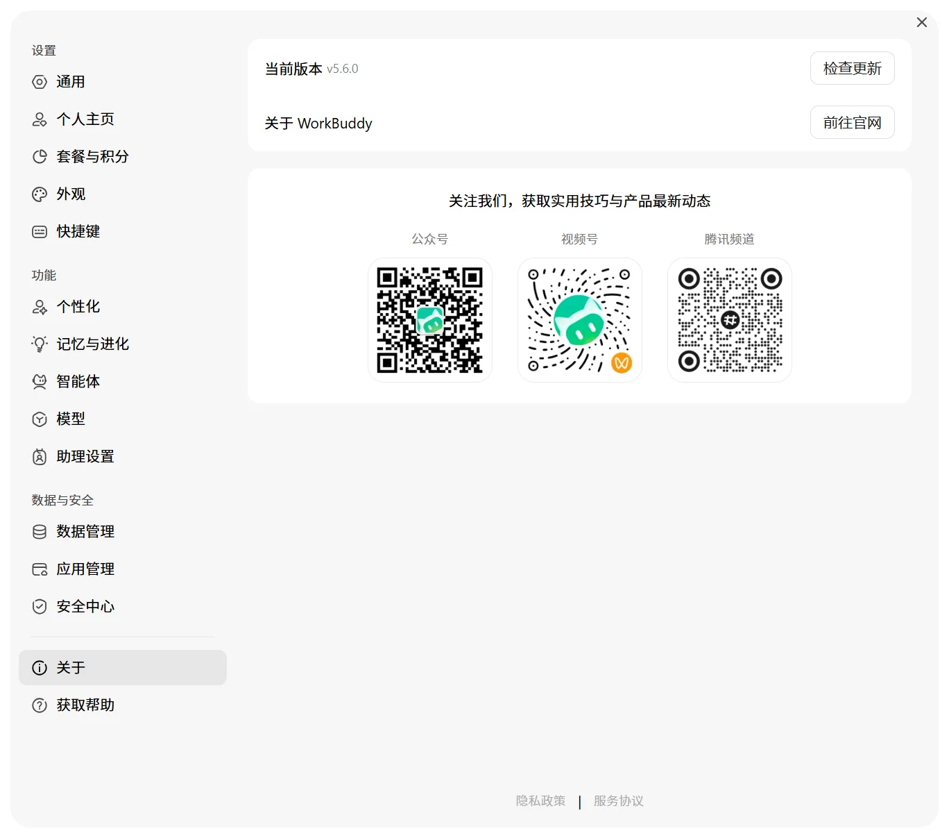
Task: Select 获取帮助 in the sidebar
Action: (123, 705)
